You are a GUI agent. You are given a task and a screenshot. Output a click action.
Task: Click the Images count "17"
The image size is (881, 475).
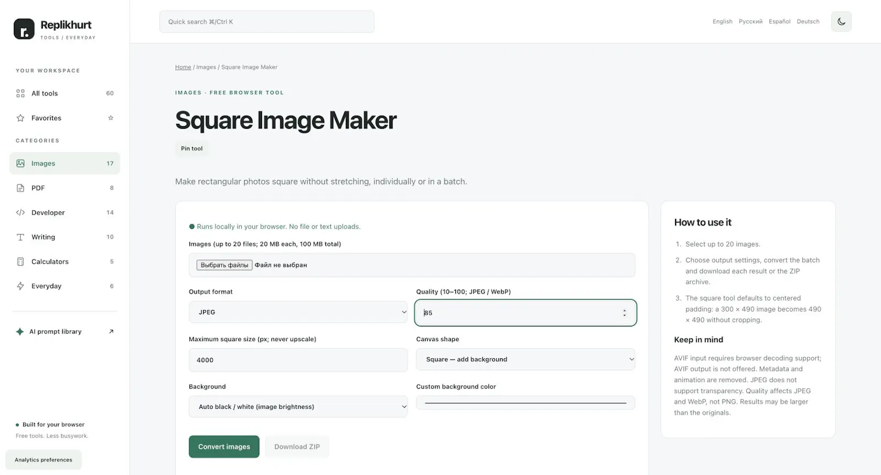tap(110, 163)
